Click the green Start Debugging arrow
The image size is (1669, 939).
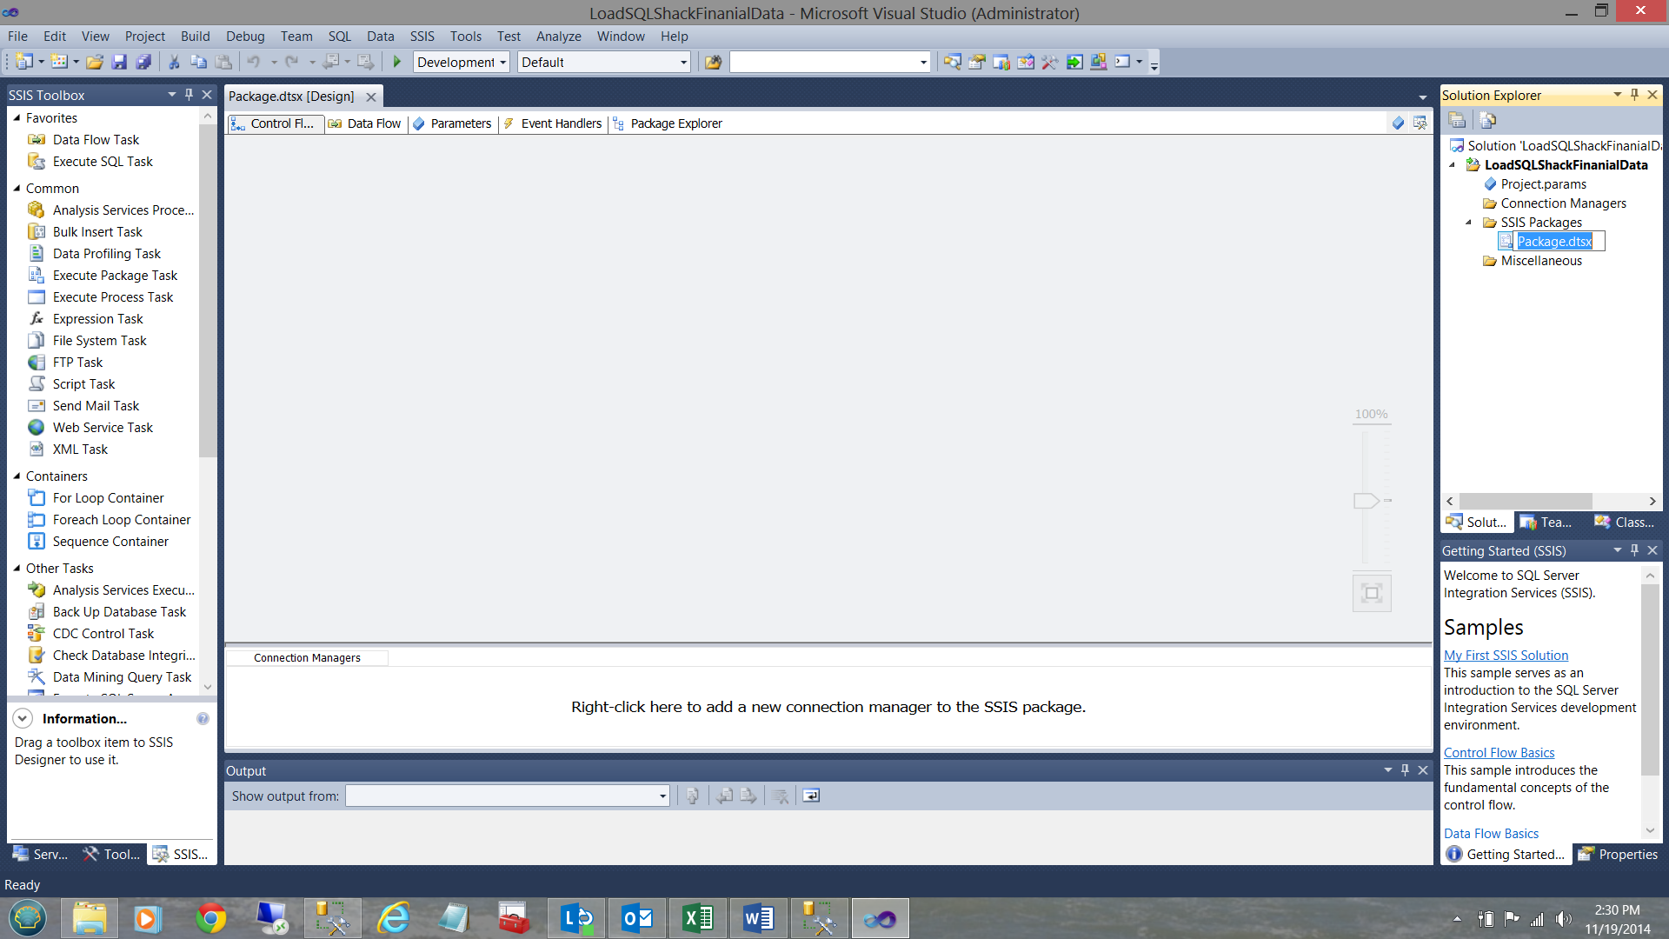click(x=397, y=62)
